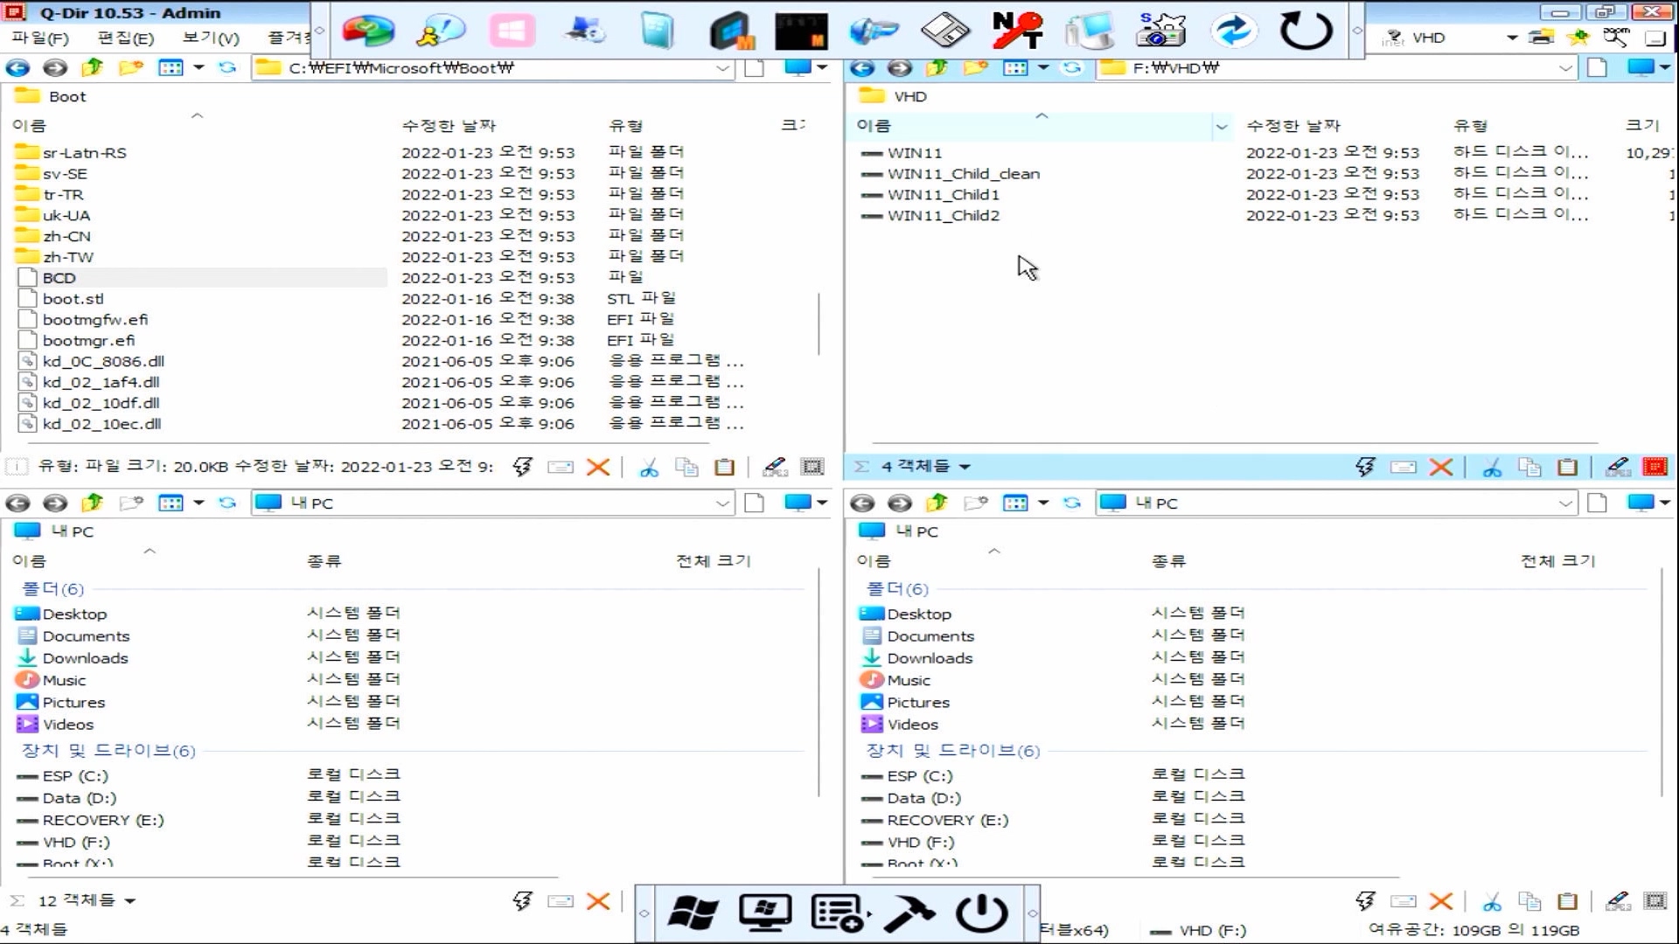
Task: Expand the Boot pane address path dropdown
Action: point(722,68)
